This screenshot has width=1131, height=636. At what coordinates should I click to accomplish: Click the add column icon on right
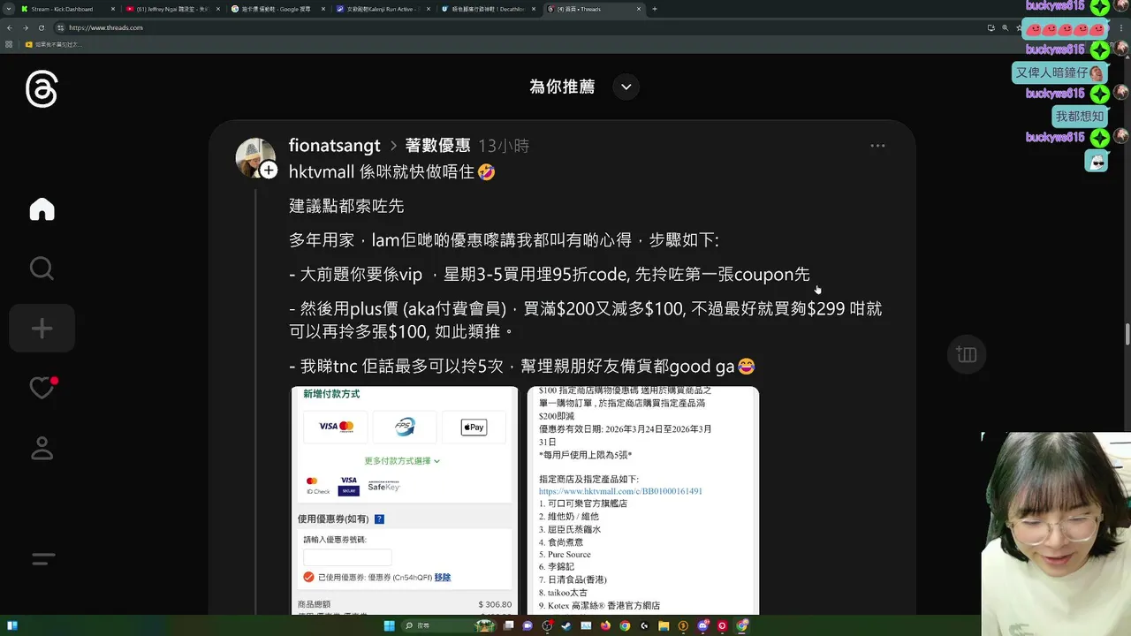coord(966,354)
